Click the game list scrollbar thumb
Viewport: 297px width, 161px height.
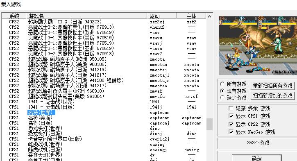tap(209, 124)
